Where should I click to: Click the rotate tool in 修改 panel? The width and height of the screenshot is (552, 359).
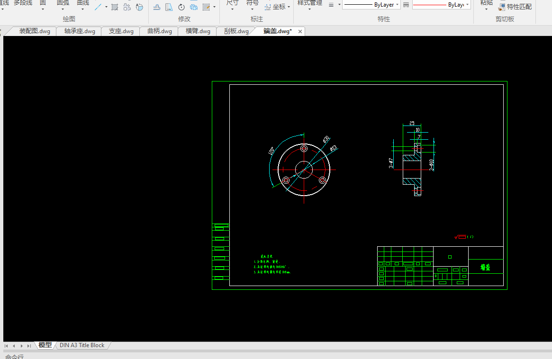point(181,7)
